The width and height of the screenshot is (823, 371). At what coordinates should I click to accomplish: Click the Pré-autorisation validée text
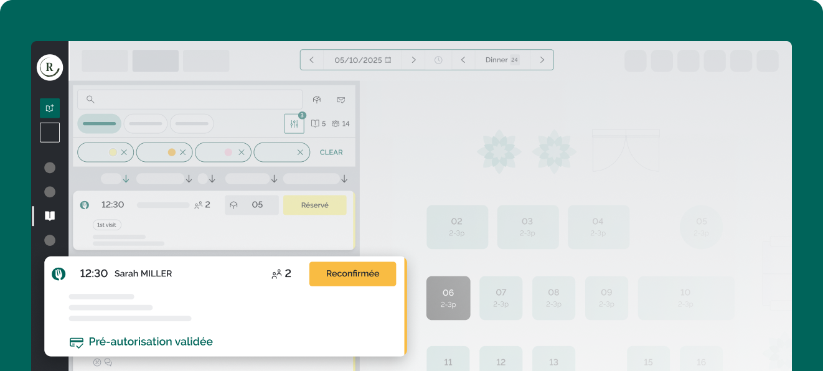151,342
